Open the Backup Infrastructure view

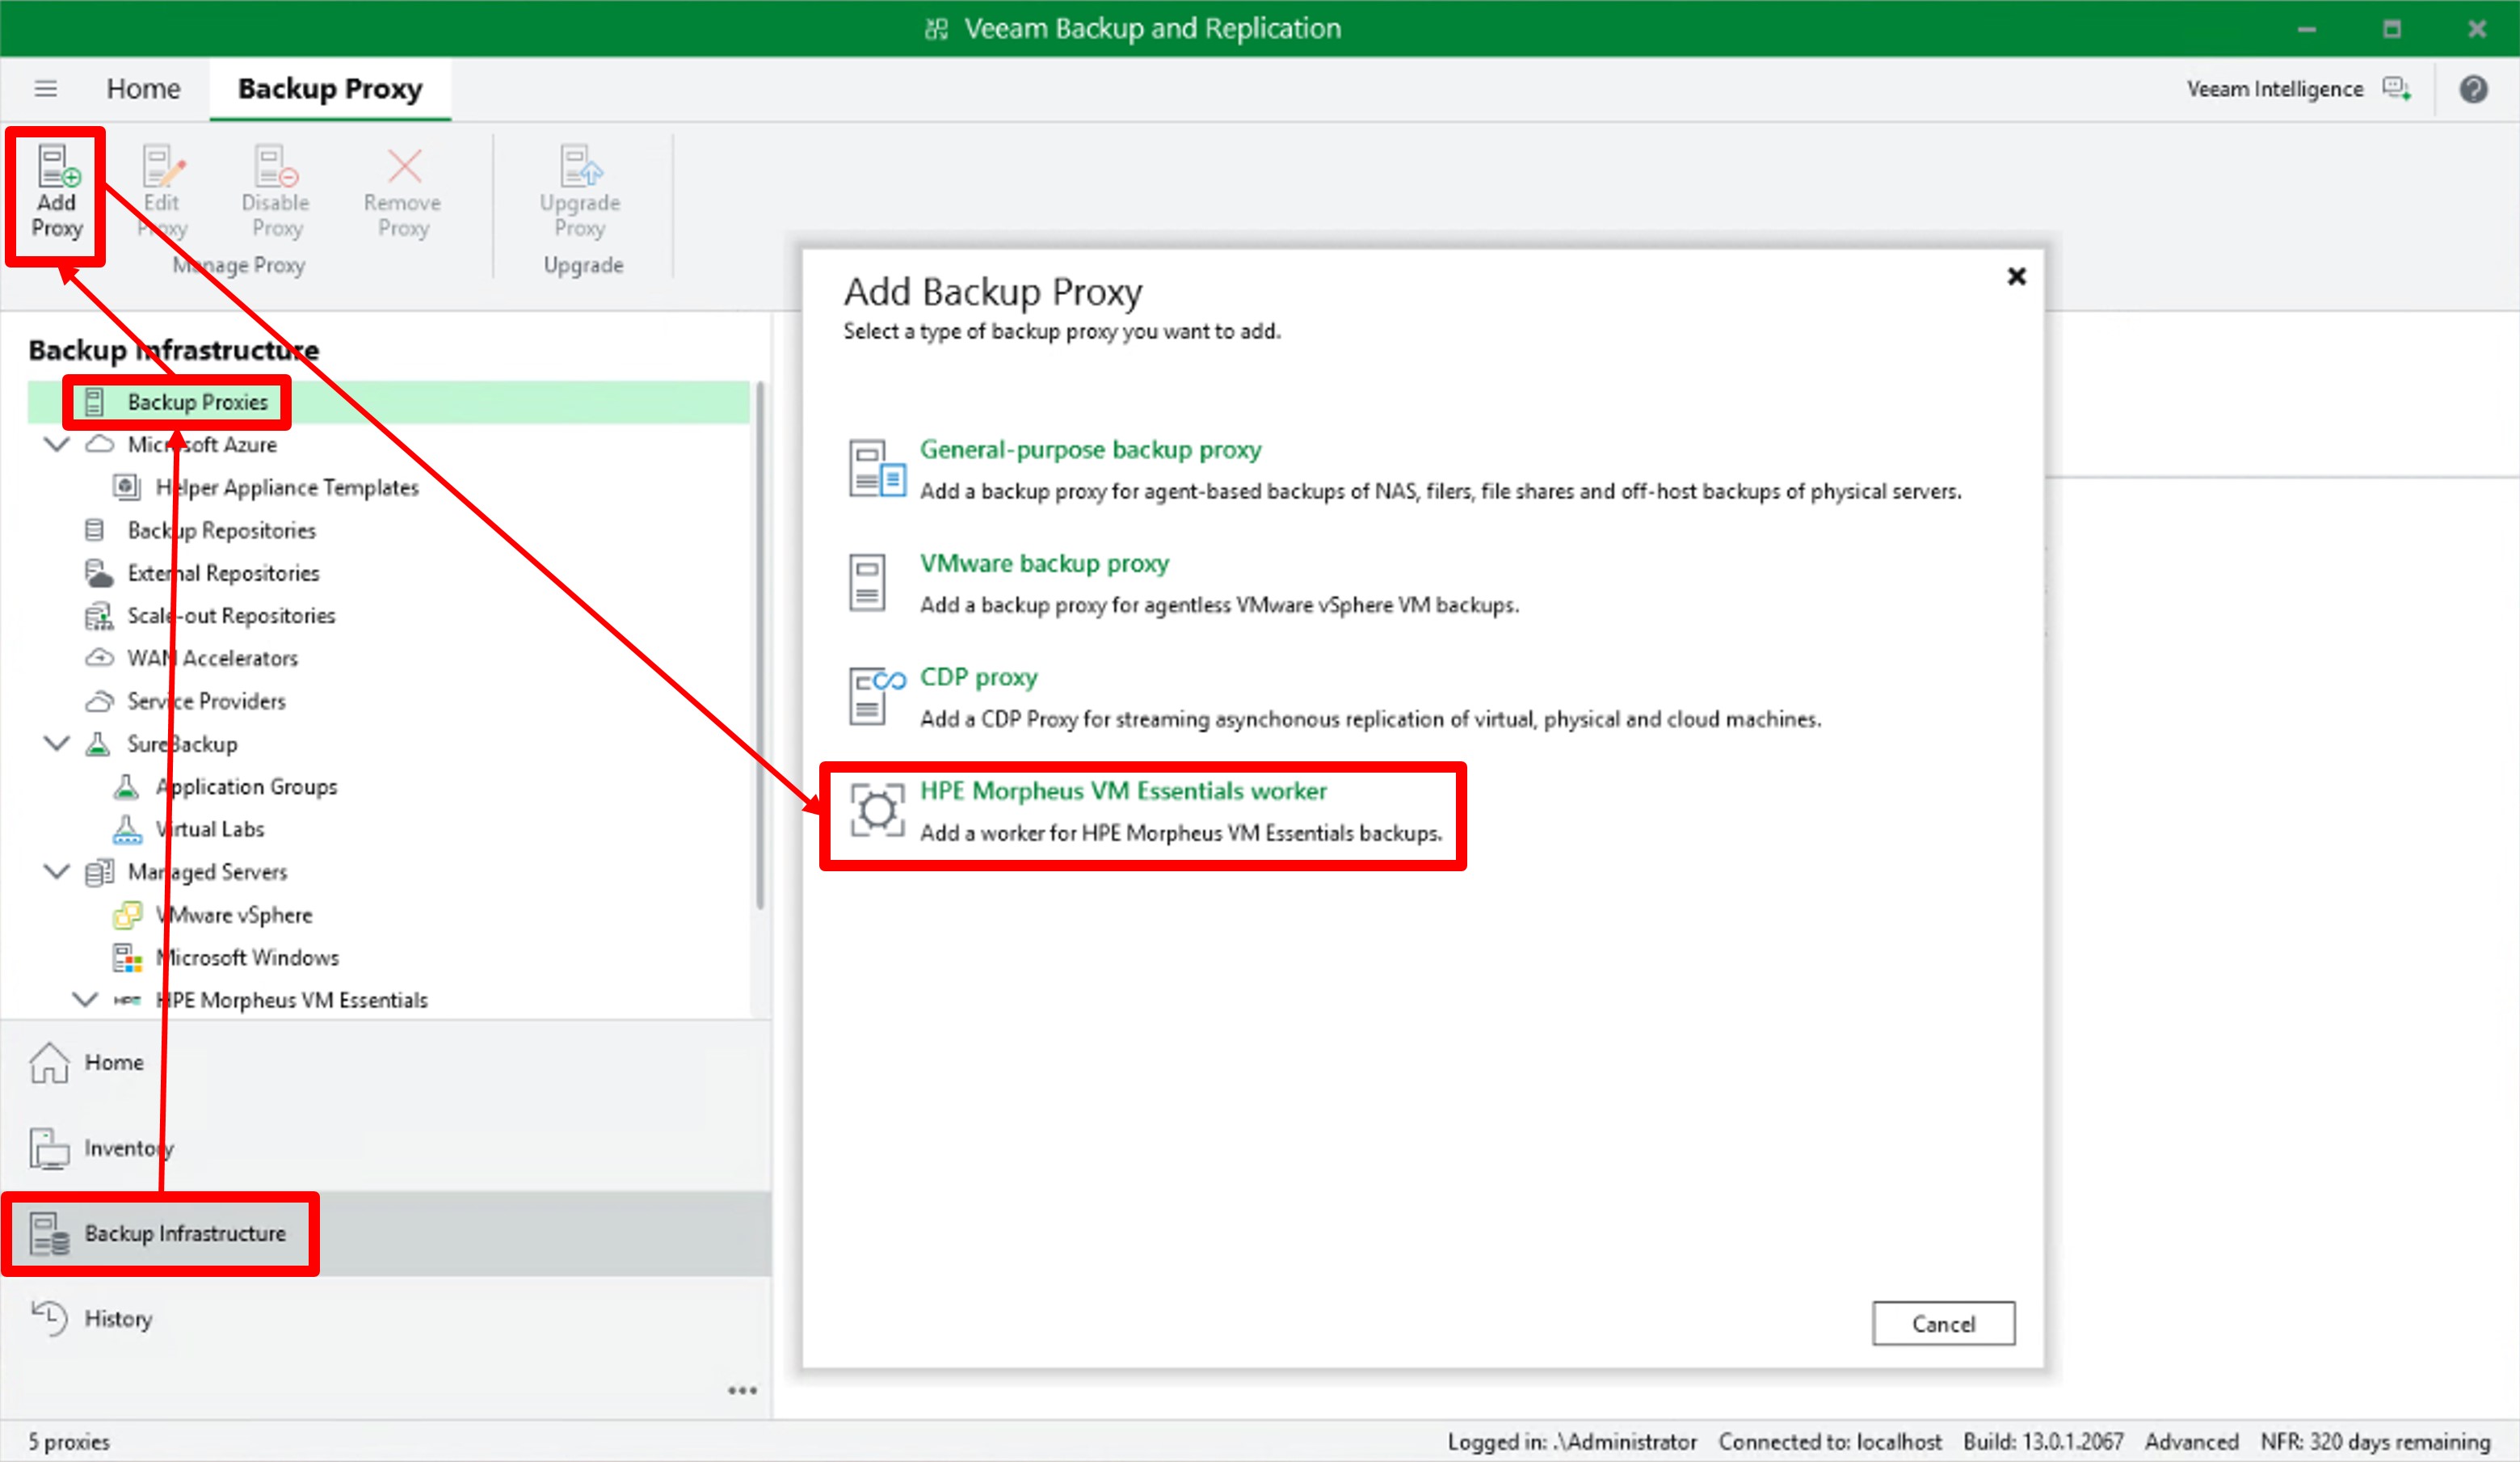tap(386, 1234)
